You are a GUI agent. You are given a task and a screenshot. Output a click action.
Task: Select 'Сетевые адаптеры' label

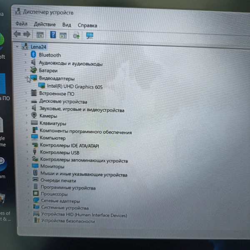pos(60,201)
